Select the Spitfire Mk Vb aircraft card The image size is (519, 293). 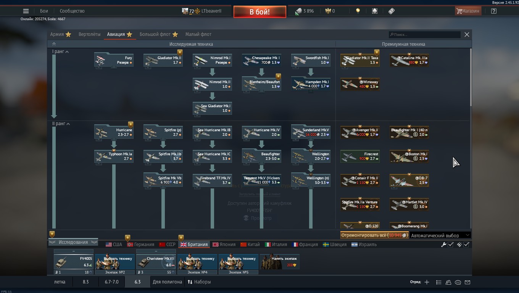[x=163, y=180]
